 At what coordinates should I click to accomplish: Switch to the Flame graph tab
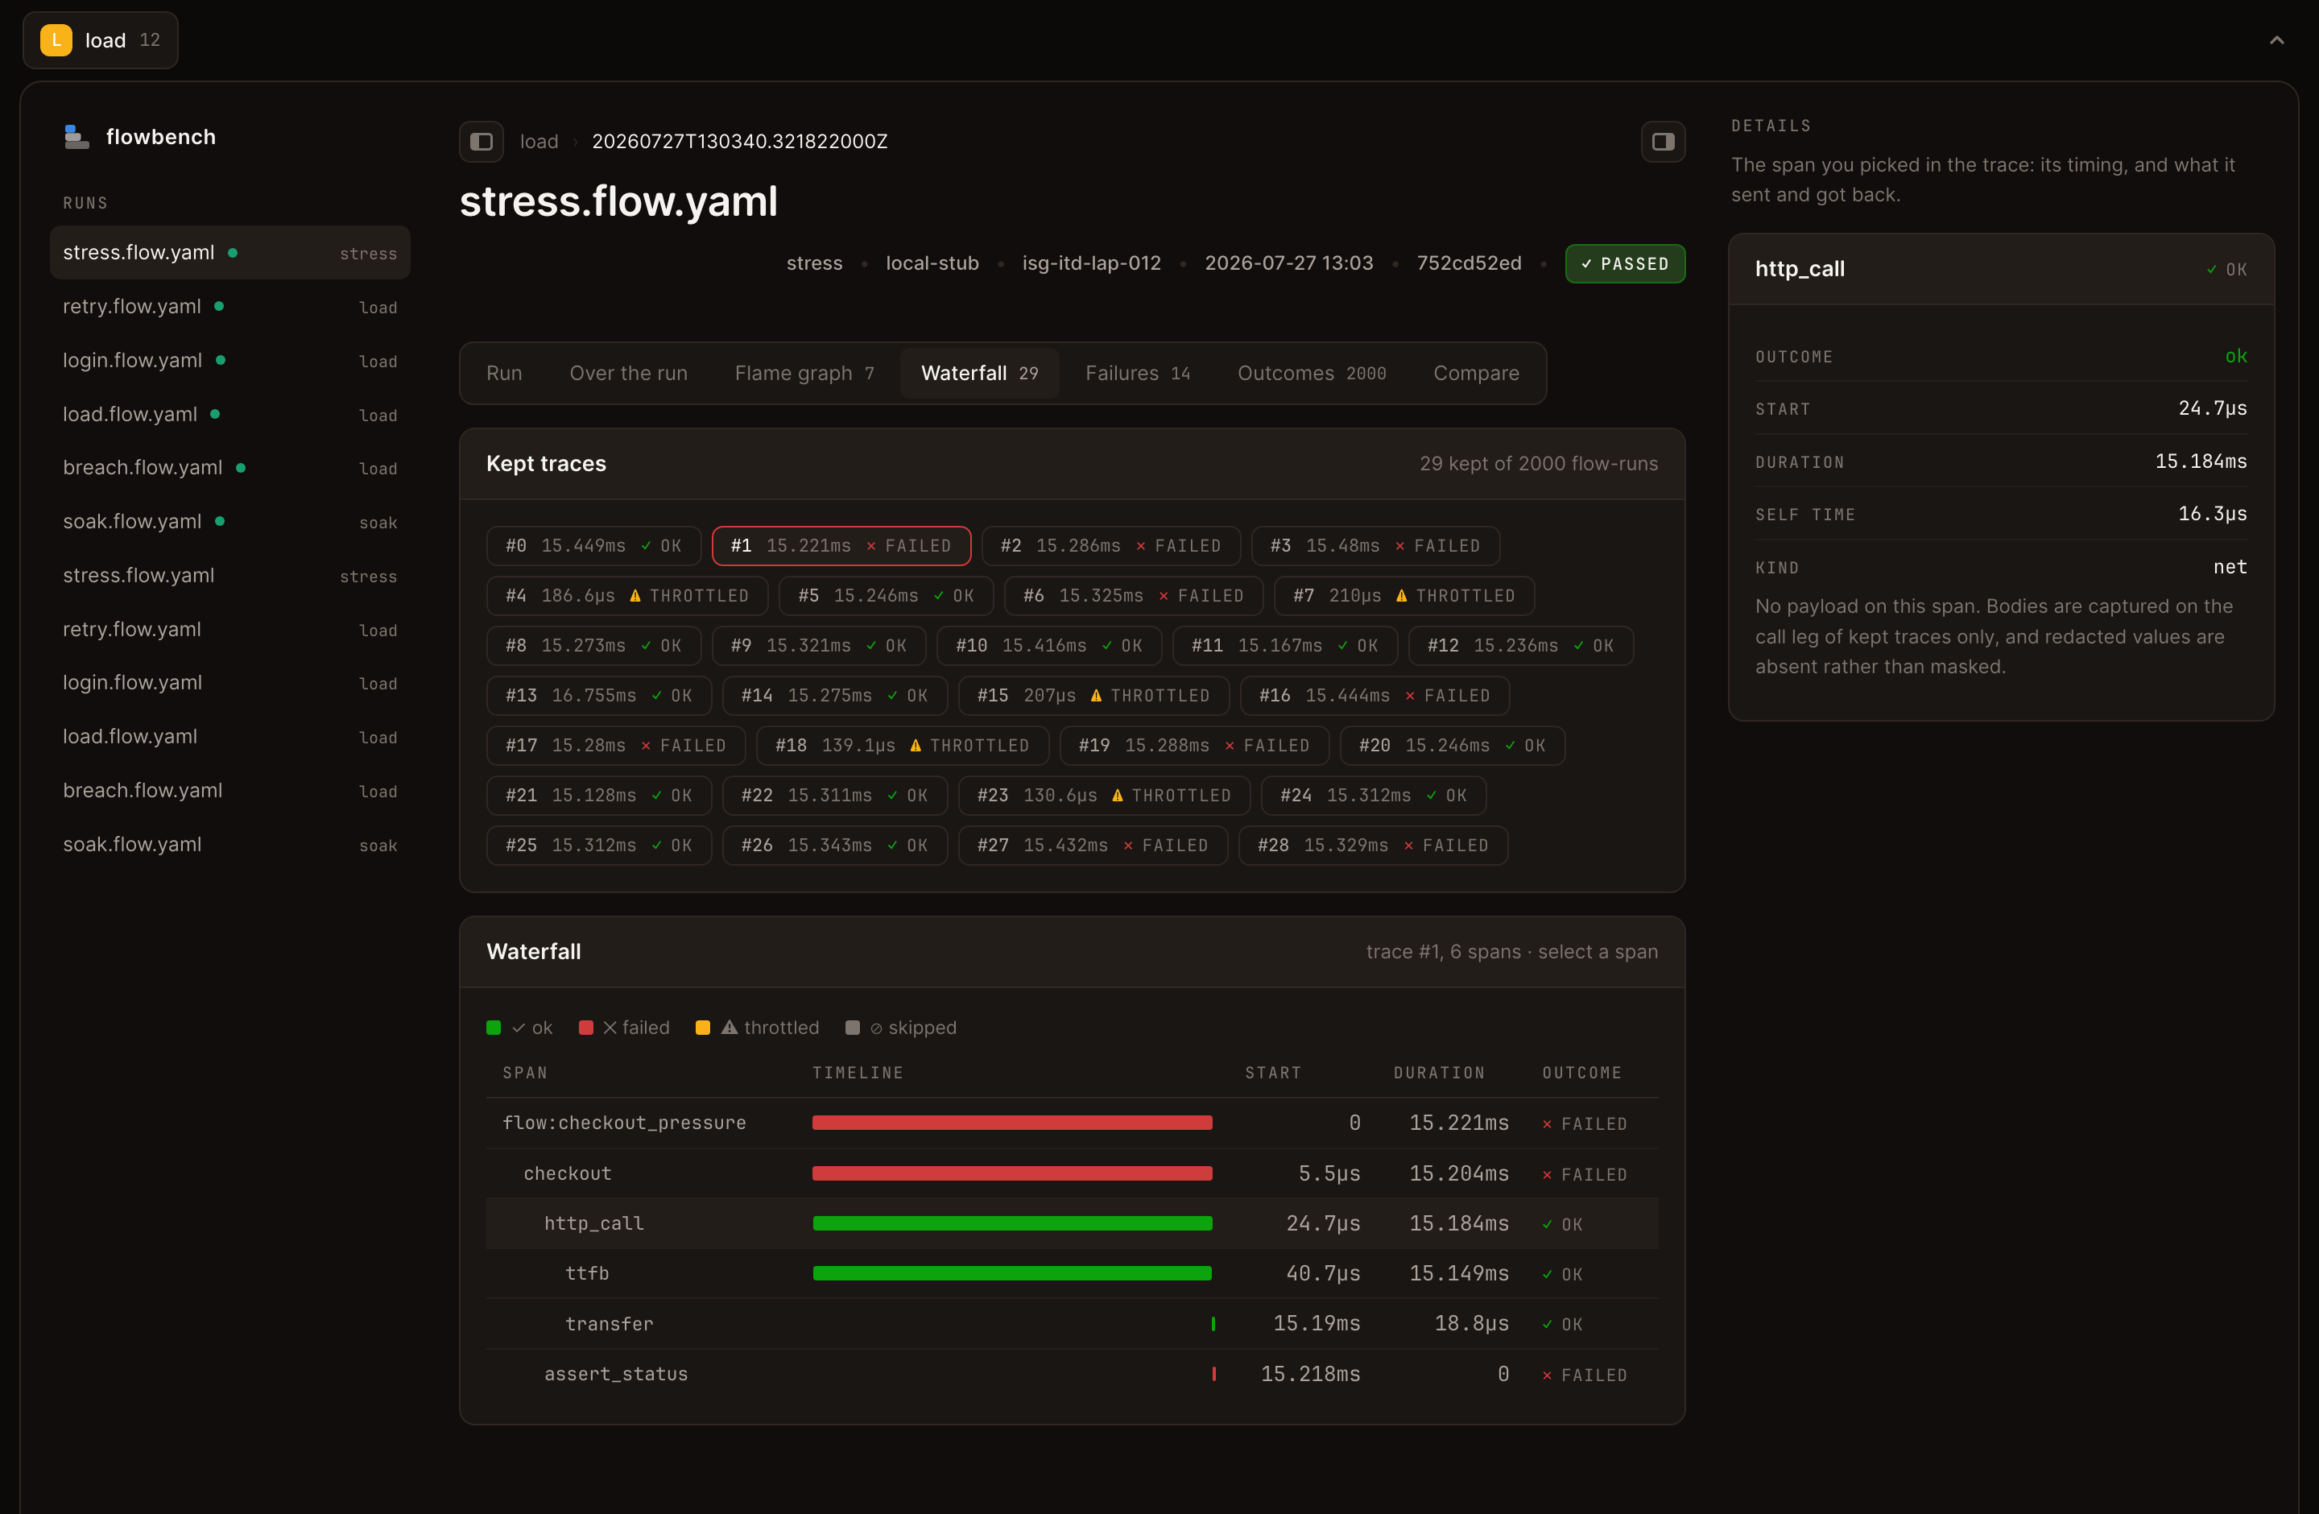pos(804,373)
